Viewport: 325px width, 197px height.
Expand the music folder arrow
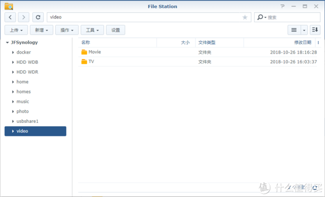13,102
